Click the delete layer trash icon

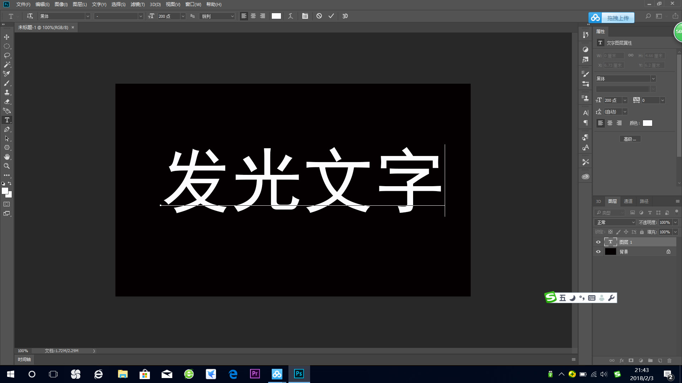click(669, 360)
